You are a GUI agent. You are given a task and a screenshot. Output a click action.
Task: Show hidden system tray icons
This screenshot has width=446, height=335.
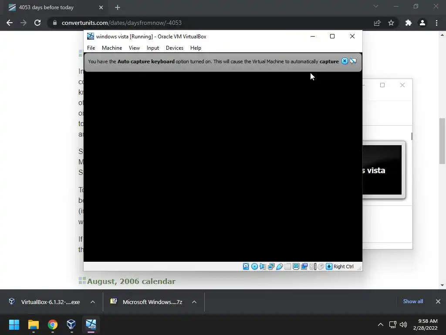pyautogui.click(x=381, y=325)
